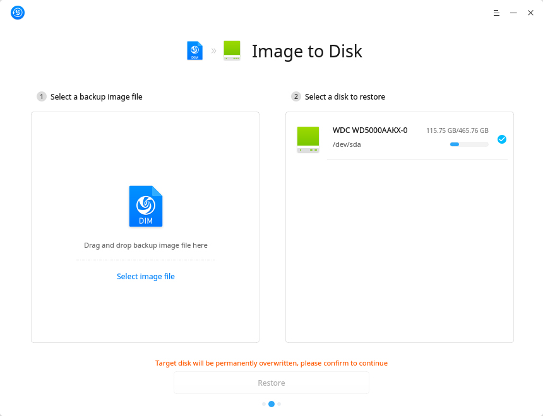Image resolution: width=543 pixels, height=416 pixels.
Task: Open the hamburger menu in the titlebar
Action: [496, 13]
